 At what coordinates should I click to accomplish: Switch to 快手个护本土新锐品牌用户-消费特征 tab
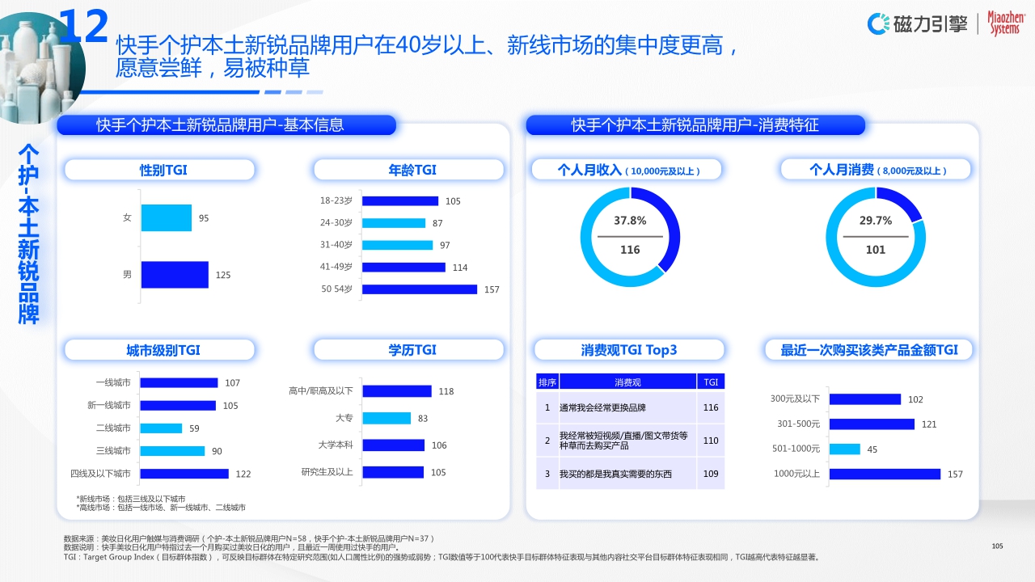[x=695, y=125]
